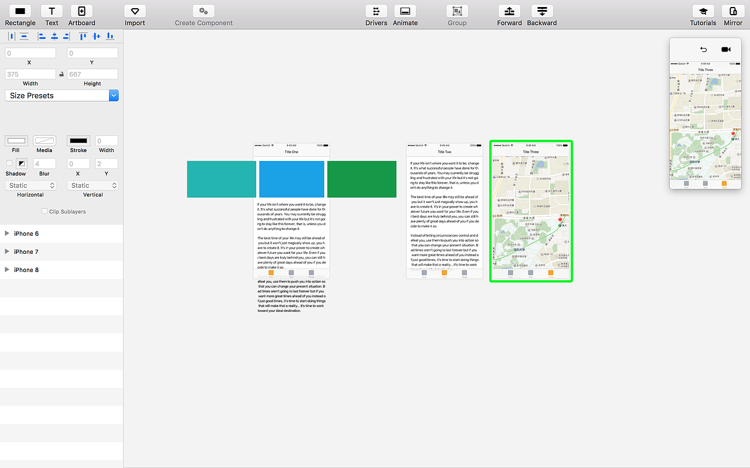This screenshot has height=468, width=750.
Task: Click the X position field
Action: click(30, 53)
